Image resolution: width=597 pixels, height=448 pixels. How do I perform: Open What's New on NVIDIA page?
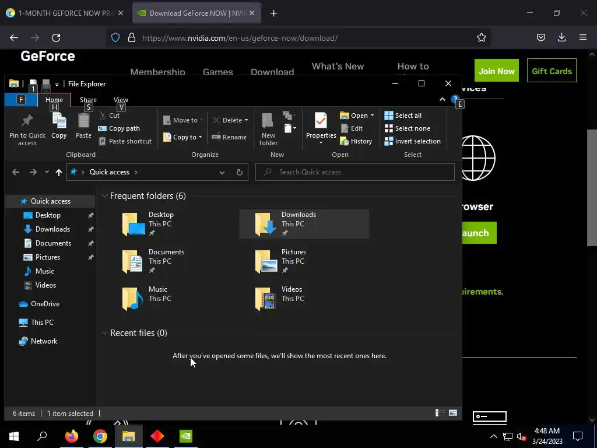[x=338, y=66]
